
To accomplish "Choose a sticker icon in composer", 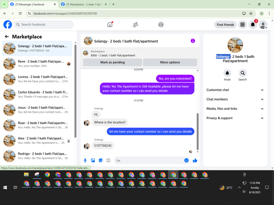I will click(x=101, y=160).
